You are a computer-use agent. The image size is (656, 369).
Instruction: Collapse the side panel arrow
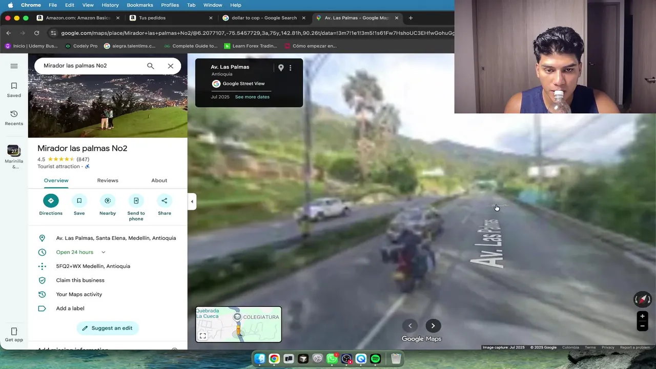coord(192,201)
